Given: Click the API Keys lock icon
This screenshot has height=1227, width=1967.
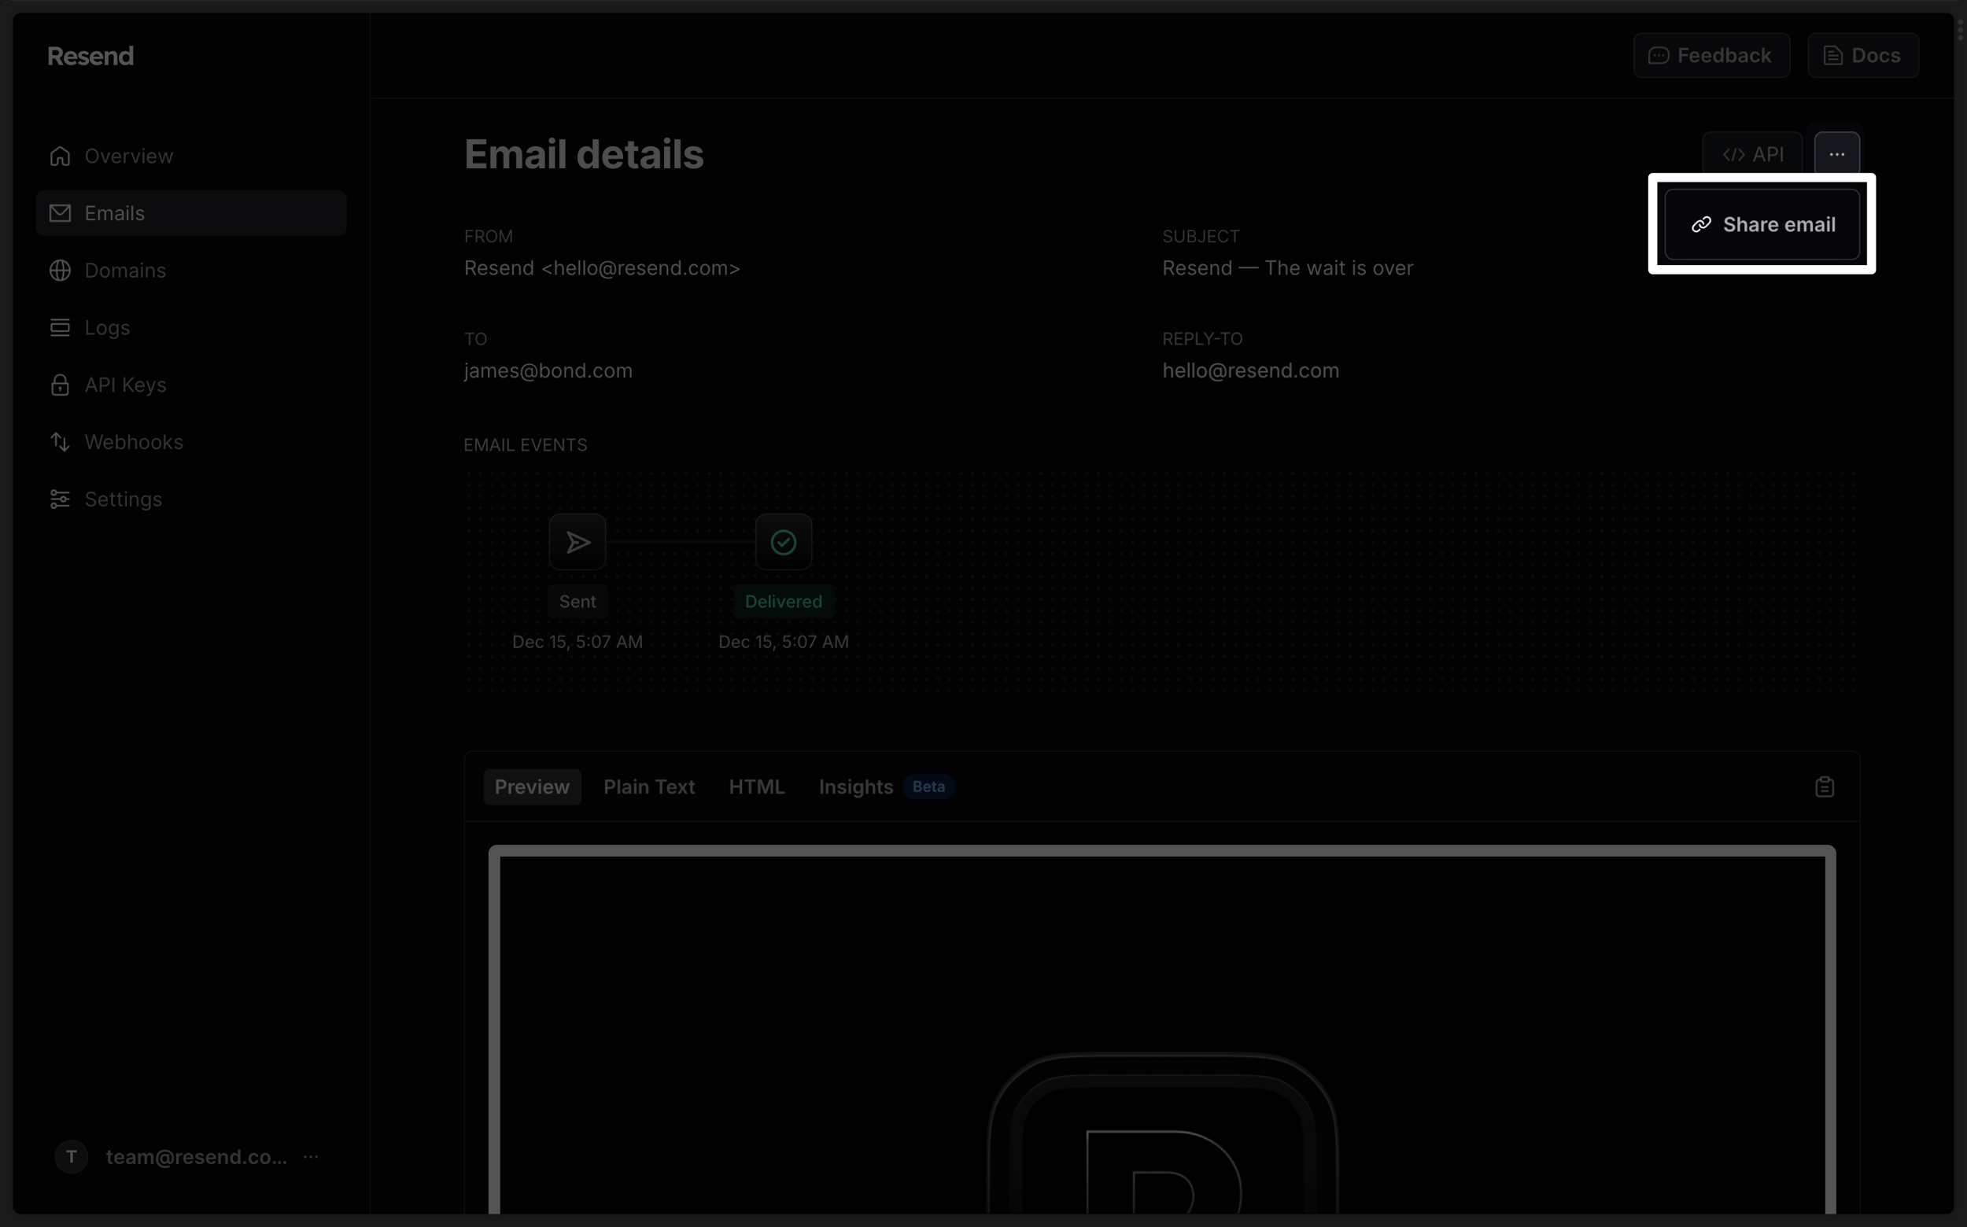Looking at the screenshot, I should [x=60, y=385].
